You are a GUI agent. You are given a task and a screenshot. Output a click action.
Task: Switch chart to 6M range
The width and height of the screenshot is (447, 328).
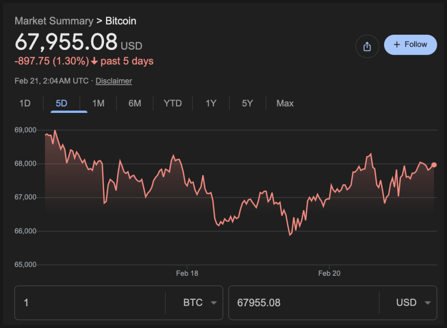pos(135,104)
